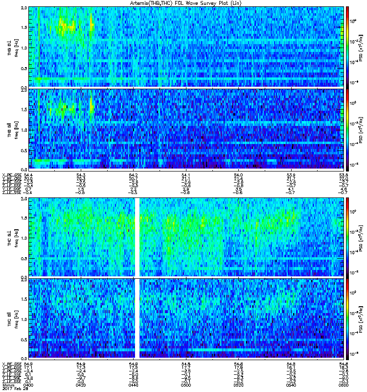Click the 0440 time tick label

(133, 385)
